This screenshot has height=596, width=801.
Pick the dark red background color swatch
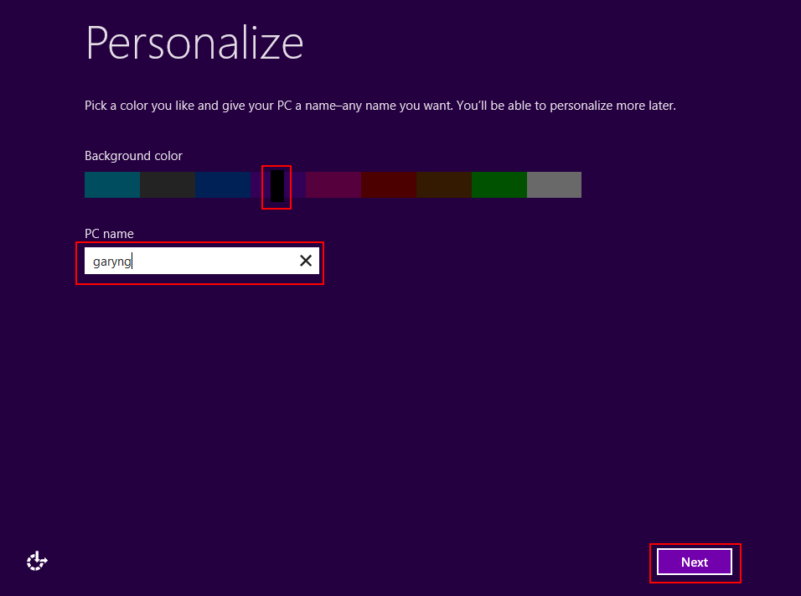coord(389,184)
